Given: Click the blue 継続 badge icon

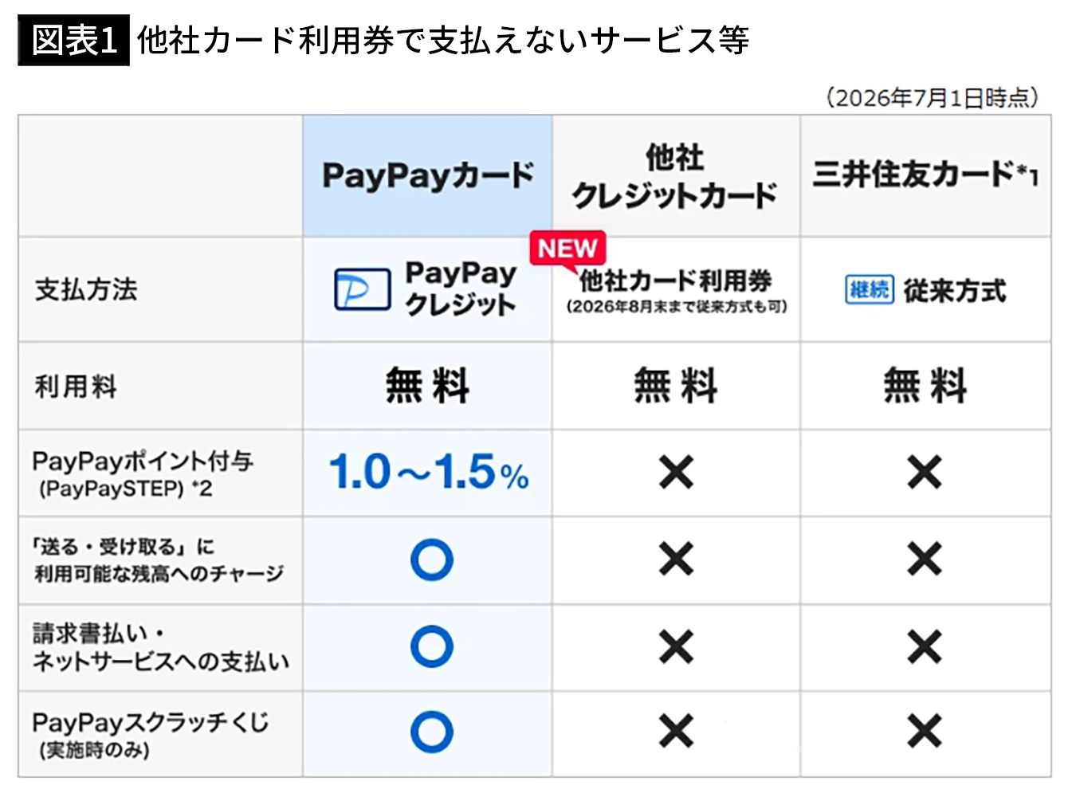Looking at the screenshot, I should (869, 289).
